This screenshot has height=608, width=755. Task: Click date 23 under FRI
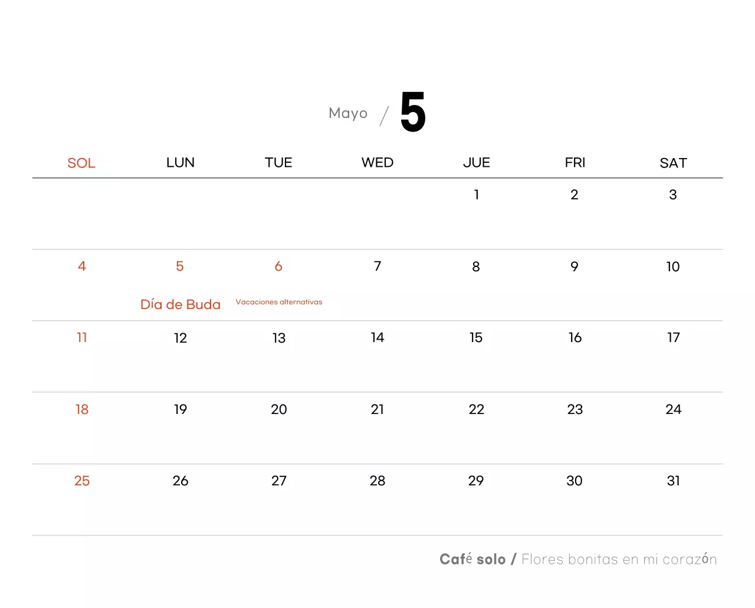[575, 410]
